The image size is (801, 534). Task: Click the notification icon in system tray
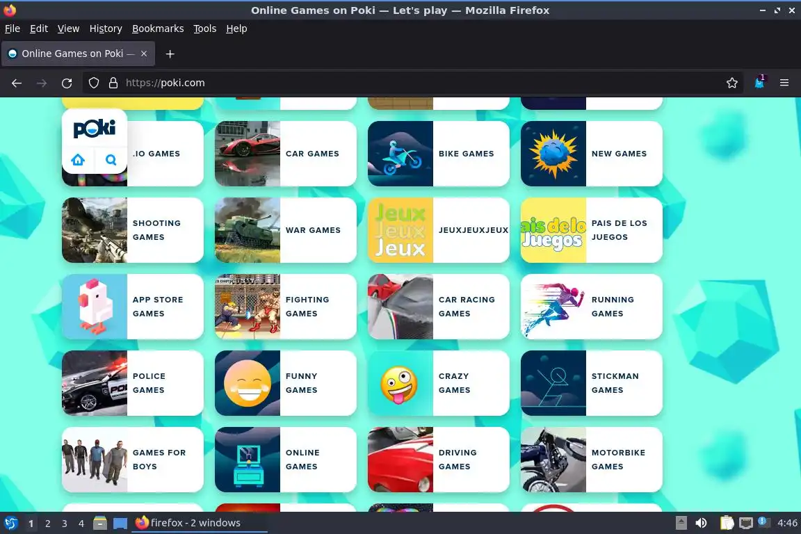(763, 521)
